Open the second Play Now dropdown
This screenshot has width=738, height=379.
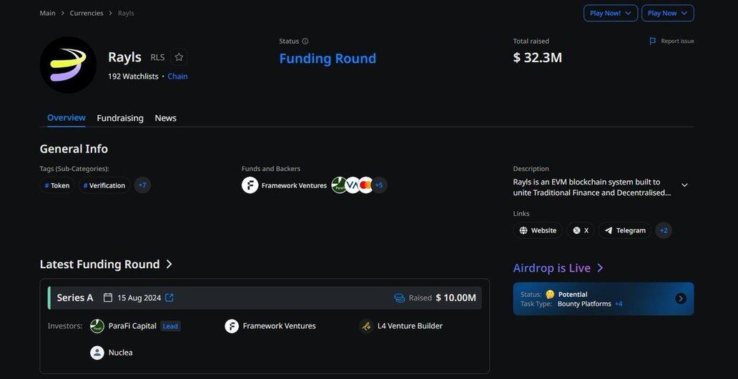pos(667,13)
